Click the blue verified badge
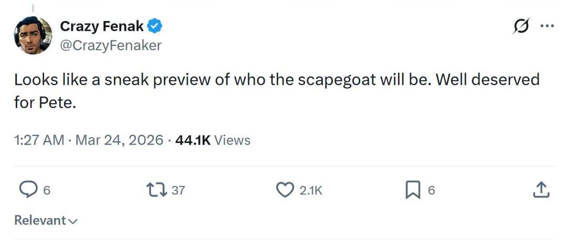The width and height of the screenshot is (567, 240). pyautogui.click(x=154, y=26)
